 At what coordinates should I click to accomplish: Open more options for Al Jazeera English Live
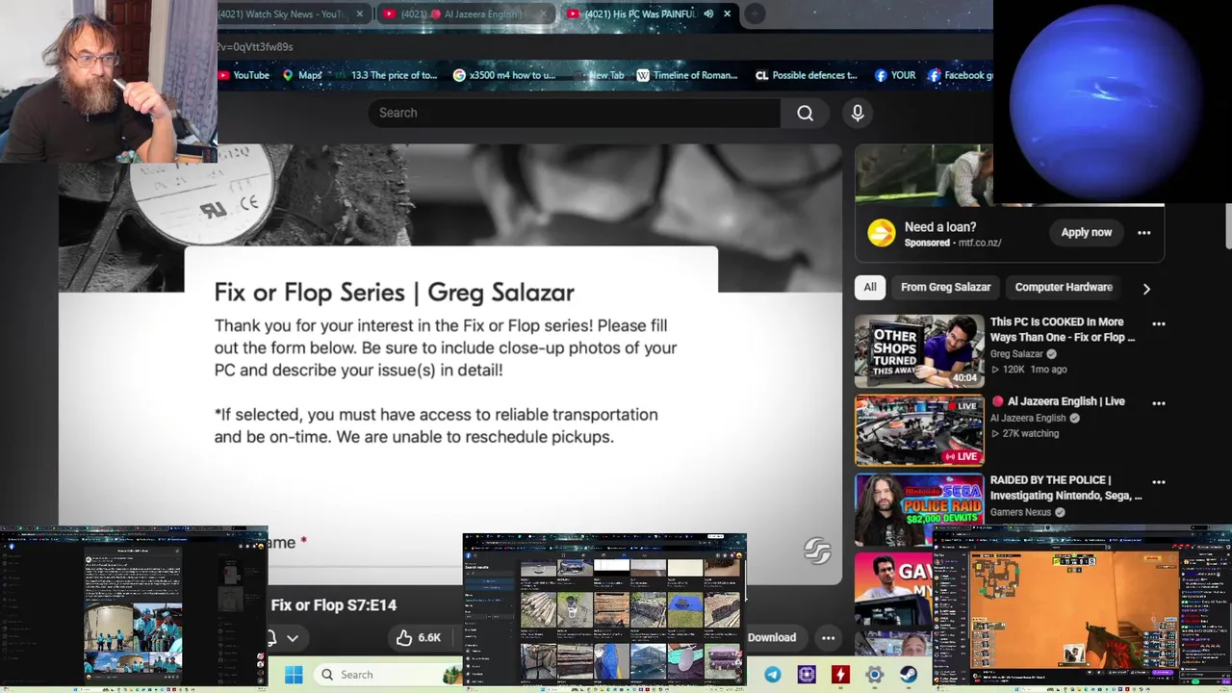pos(1159,403)
